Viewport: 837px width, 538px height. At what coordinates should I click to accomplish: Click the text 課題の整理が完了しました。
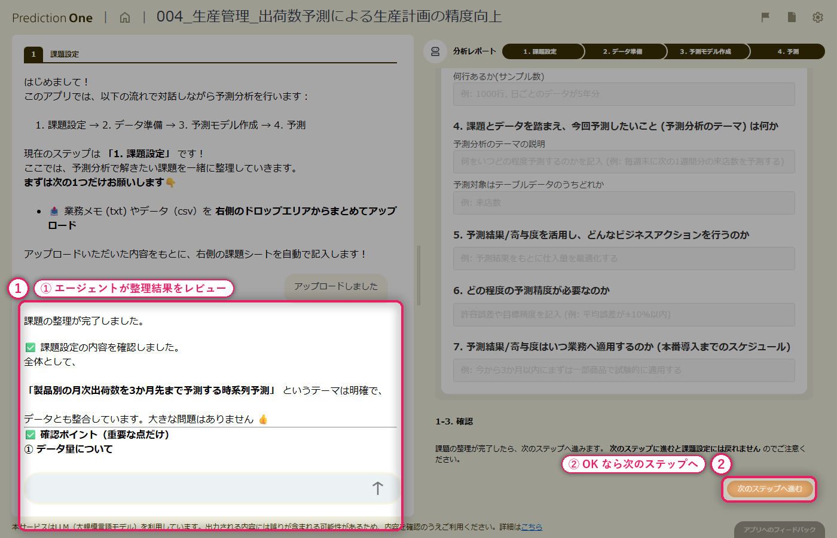pyautogui.click(x=85, y=321)
